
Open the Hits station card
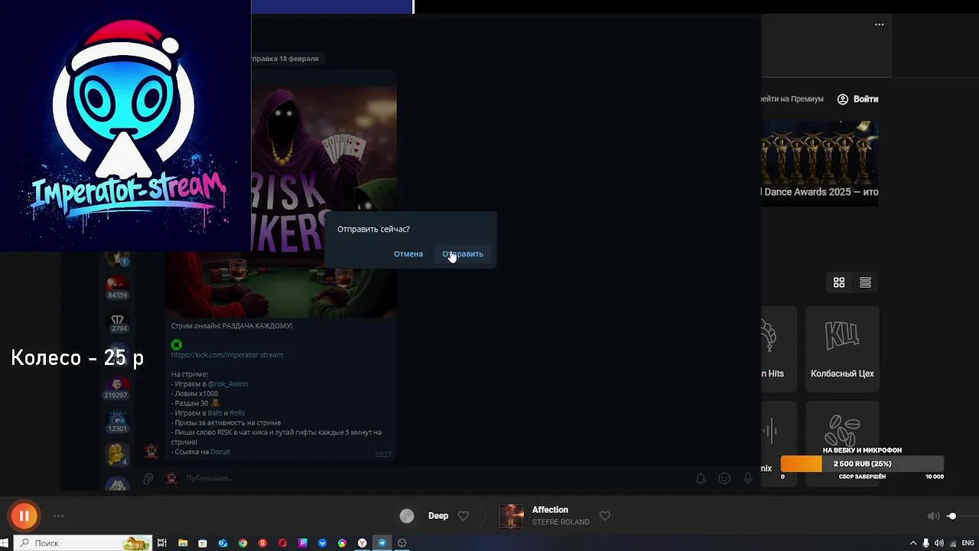[x=778, y=349]
